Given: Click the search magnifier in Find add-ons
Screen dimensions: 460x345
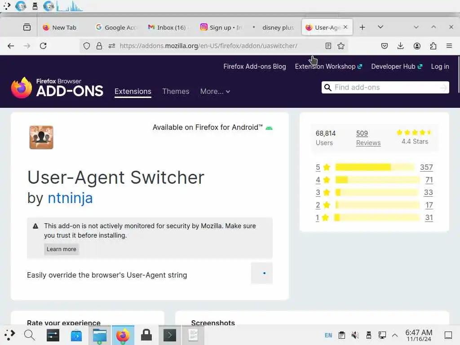Looking at the screenshot, I should point(327,88).
